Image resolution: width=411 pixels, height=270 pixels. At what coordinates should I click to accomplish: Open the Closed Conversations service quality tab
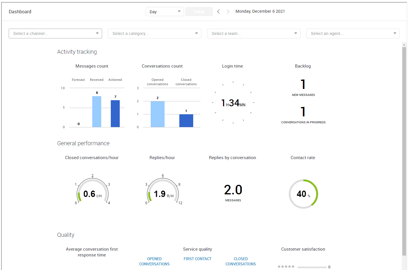pos(241,261)
